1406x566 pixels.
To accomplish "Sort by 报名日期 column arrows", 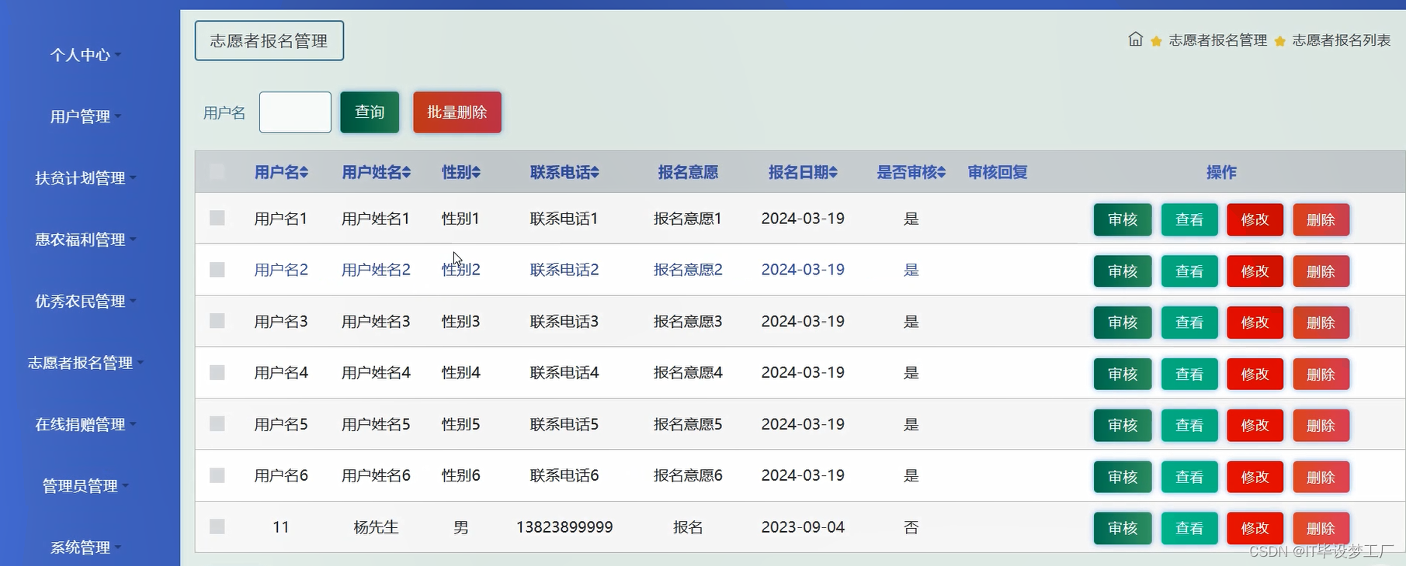I will [833, 173].
